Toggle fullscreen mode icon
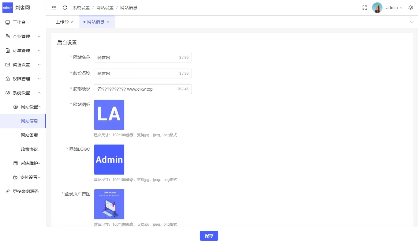418x245 pixels. (364, 8)
